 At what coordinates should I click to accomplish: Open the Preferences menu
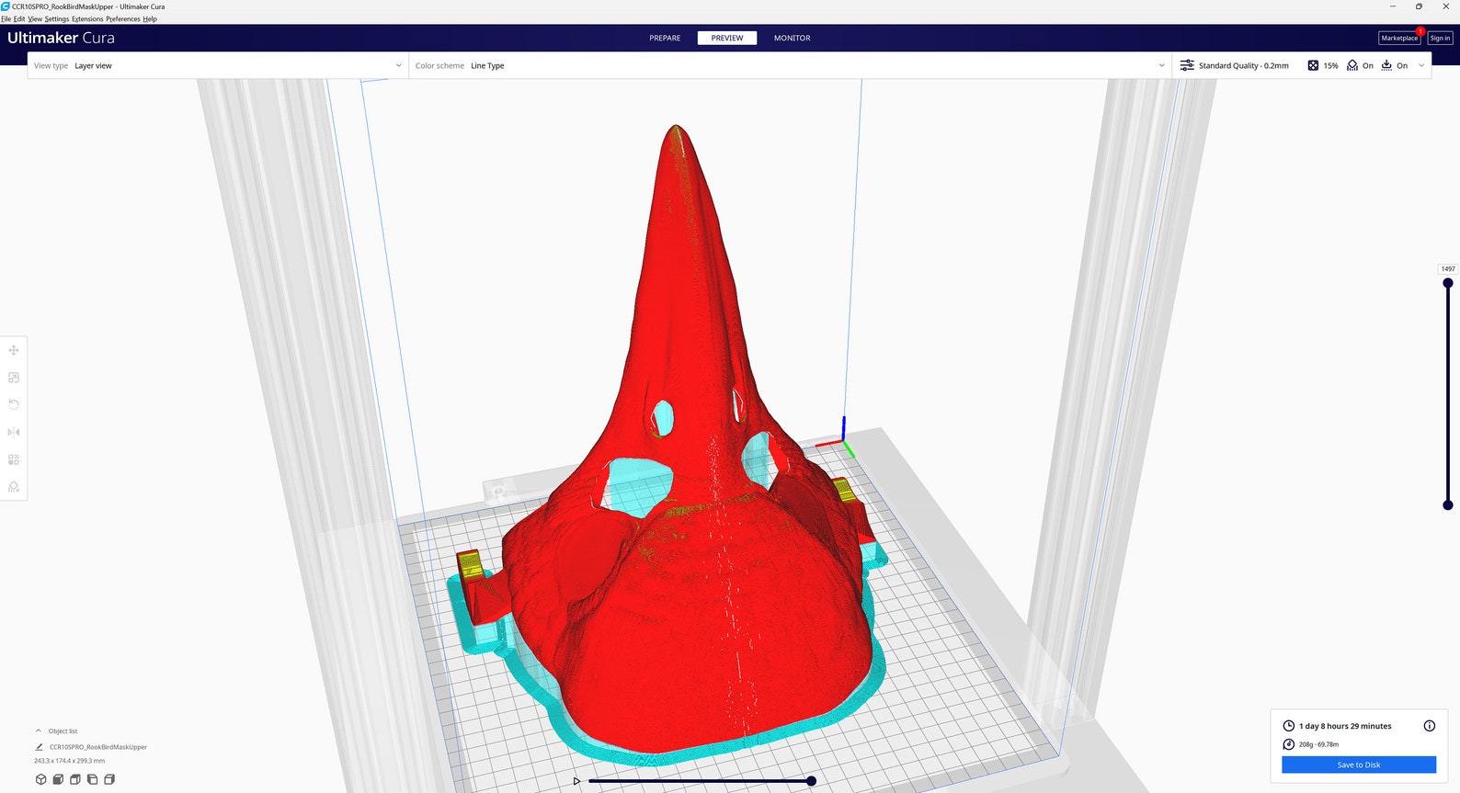tap(123, 18)
